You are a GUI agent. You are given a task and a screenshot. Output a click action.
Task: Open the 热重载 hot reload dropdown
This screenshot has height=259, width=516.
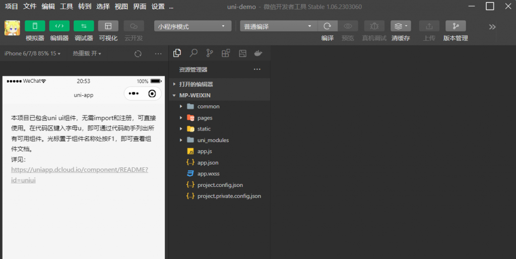(87, 53)
